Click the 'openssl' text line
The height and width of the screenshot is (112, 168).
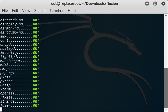coord(19,93)
